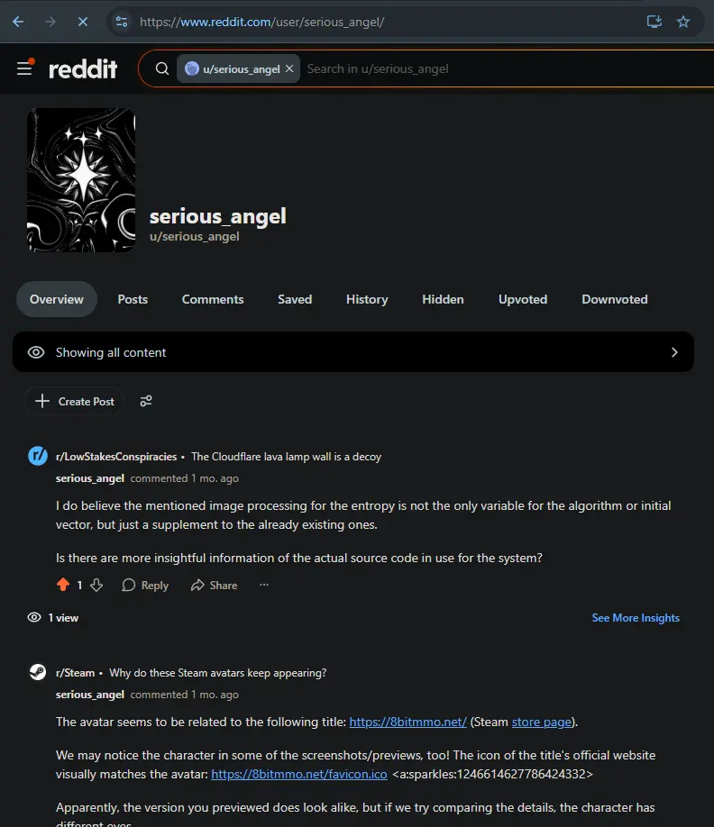Switch to the Upvoted tab
The height and width of the screenshot is (827, 714).
pos(523,299)
